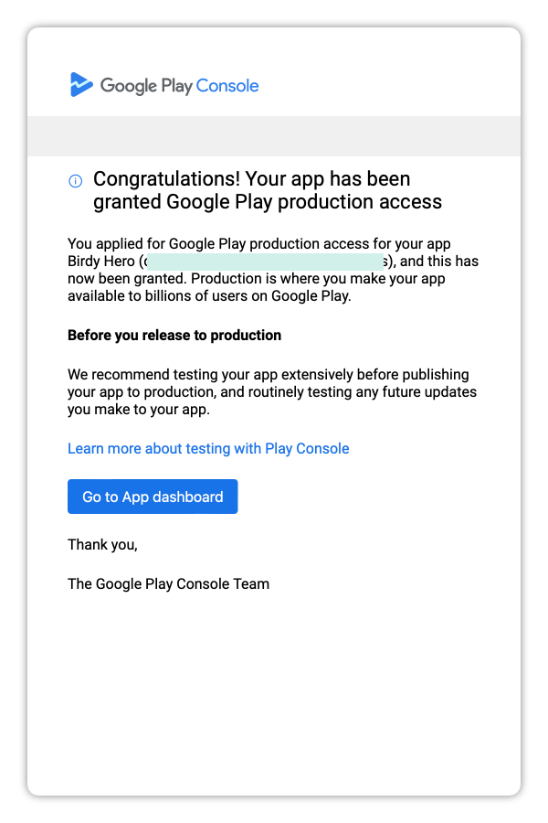Click the 'Before you release to production' subheading

click(174, 336)
